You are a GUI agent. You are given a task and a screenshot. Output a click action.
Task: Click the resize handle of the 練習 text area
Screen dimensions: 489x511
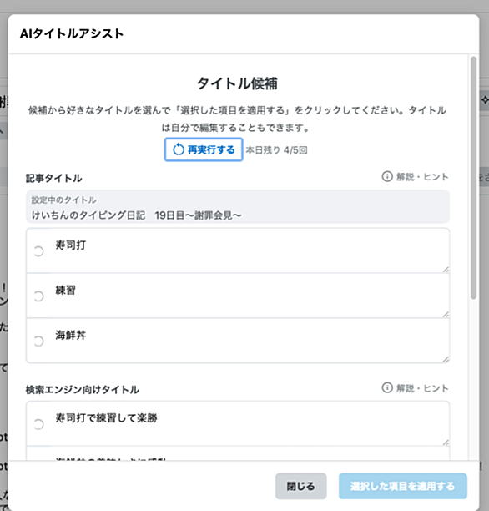pos(446,314)
